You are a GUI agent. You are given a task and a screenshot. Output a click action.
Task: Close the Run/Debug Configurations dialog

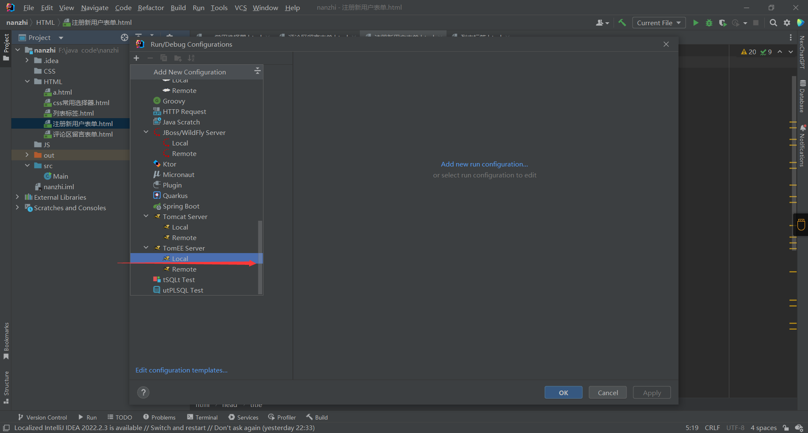click(666, 44)
